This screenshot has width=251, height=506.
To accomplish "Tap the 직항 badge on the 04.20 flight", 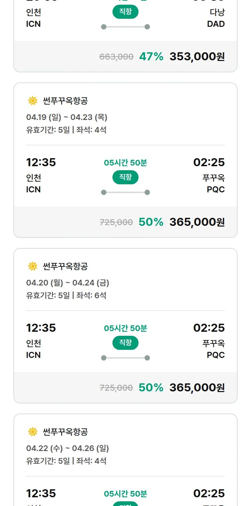I will [125, 343].
